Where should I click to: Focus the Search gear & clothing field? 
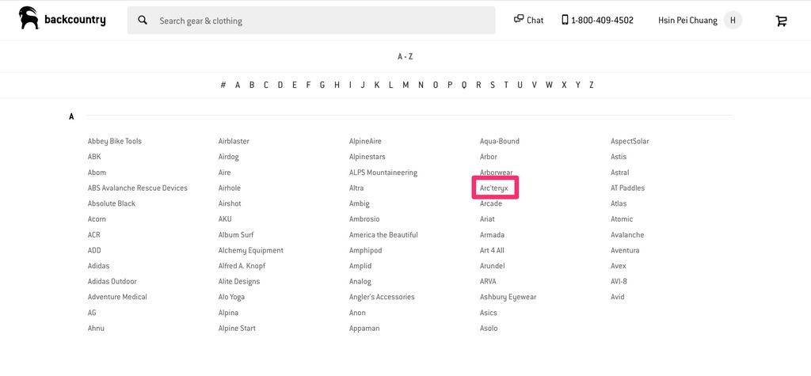click(317, 21)
